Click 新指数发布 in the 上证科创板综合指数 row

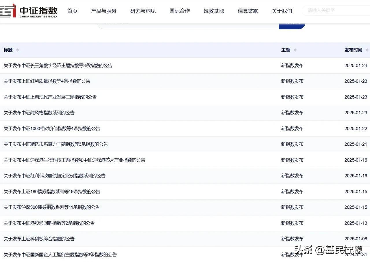point(292,239)
